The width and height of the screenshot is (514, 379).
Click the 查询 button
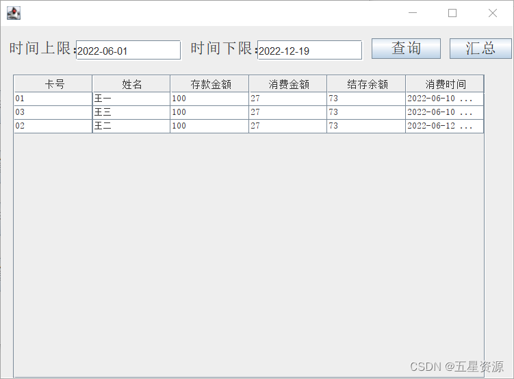[406, 49]
